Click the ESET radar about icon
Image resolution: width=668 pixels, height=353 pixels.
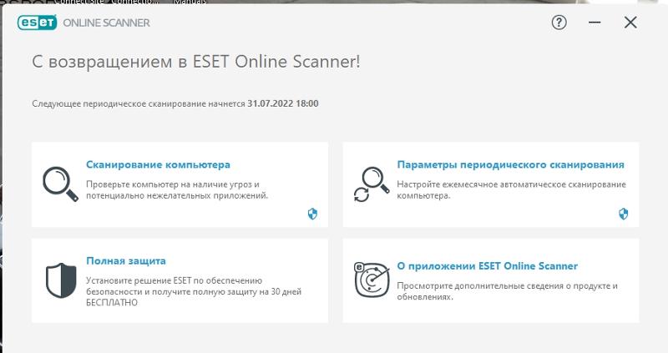pos(372,280)
